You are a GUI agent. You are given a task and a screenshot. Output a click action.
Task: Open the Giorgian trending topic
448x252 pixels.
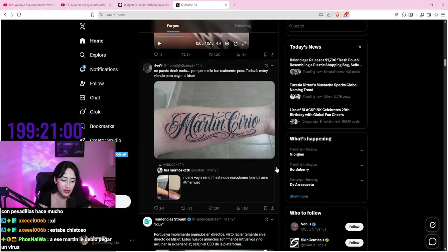click(x=297, y=154)
